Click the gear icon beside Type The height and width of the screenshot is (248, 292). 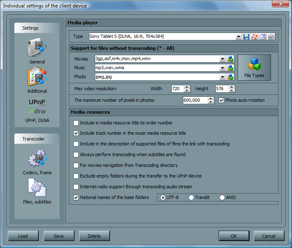[271, 37]
